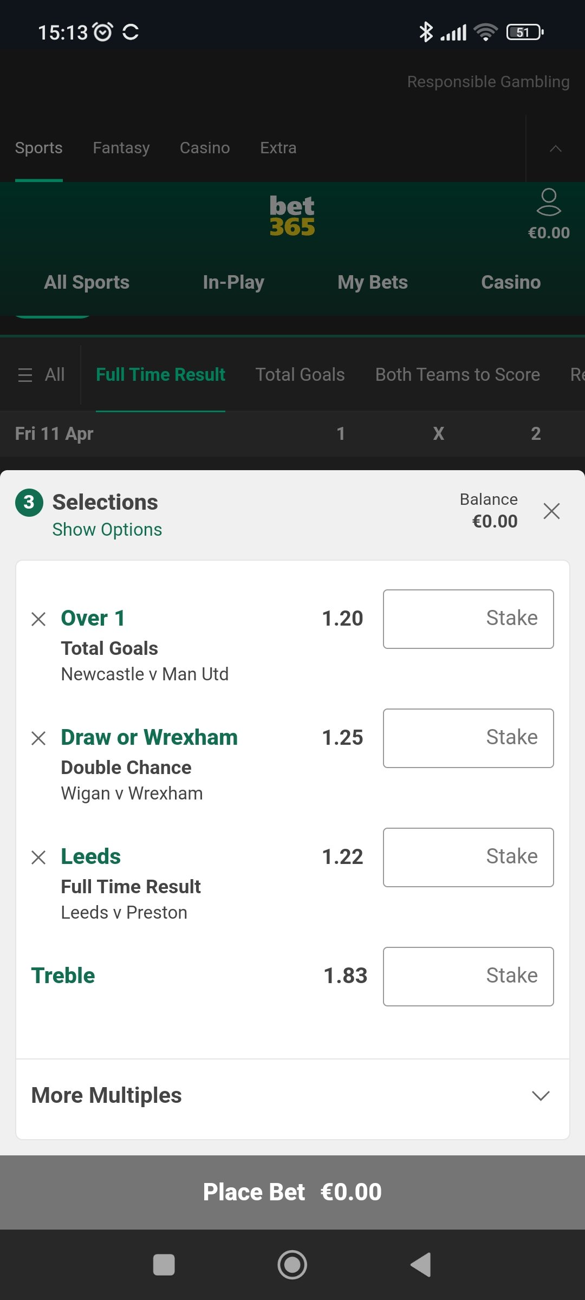Open the In-Play section
This screenshot has width=585, height=1300.
233,282
